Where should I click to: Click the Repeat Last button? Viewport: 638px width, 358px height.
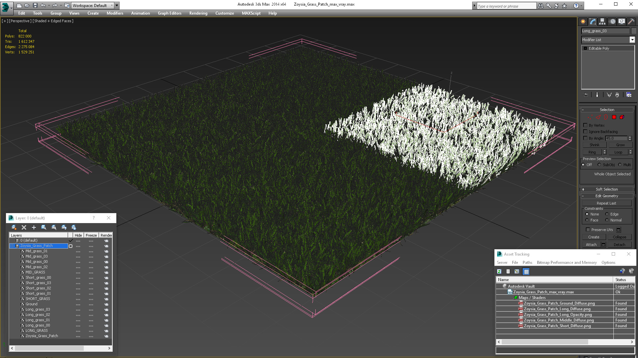coord(606,203)
